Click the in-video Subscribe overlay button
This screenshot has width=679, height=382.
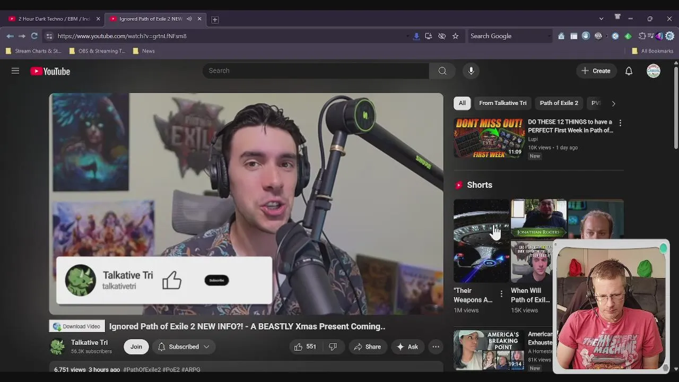(x=216, y=280)
